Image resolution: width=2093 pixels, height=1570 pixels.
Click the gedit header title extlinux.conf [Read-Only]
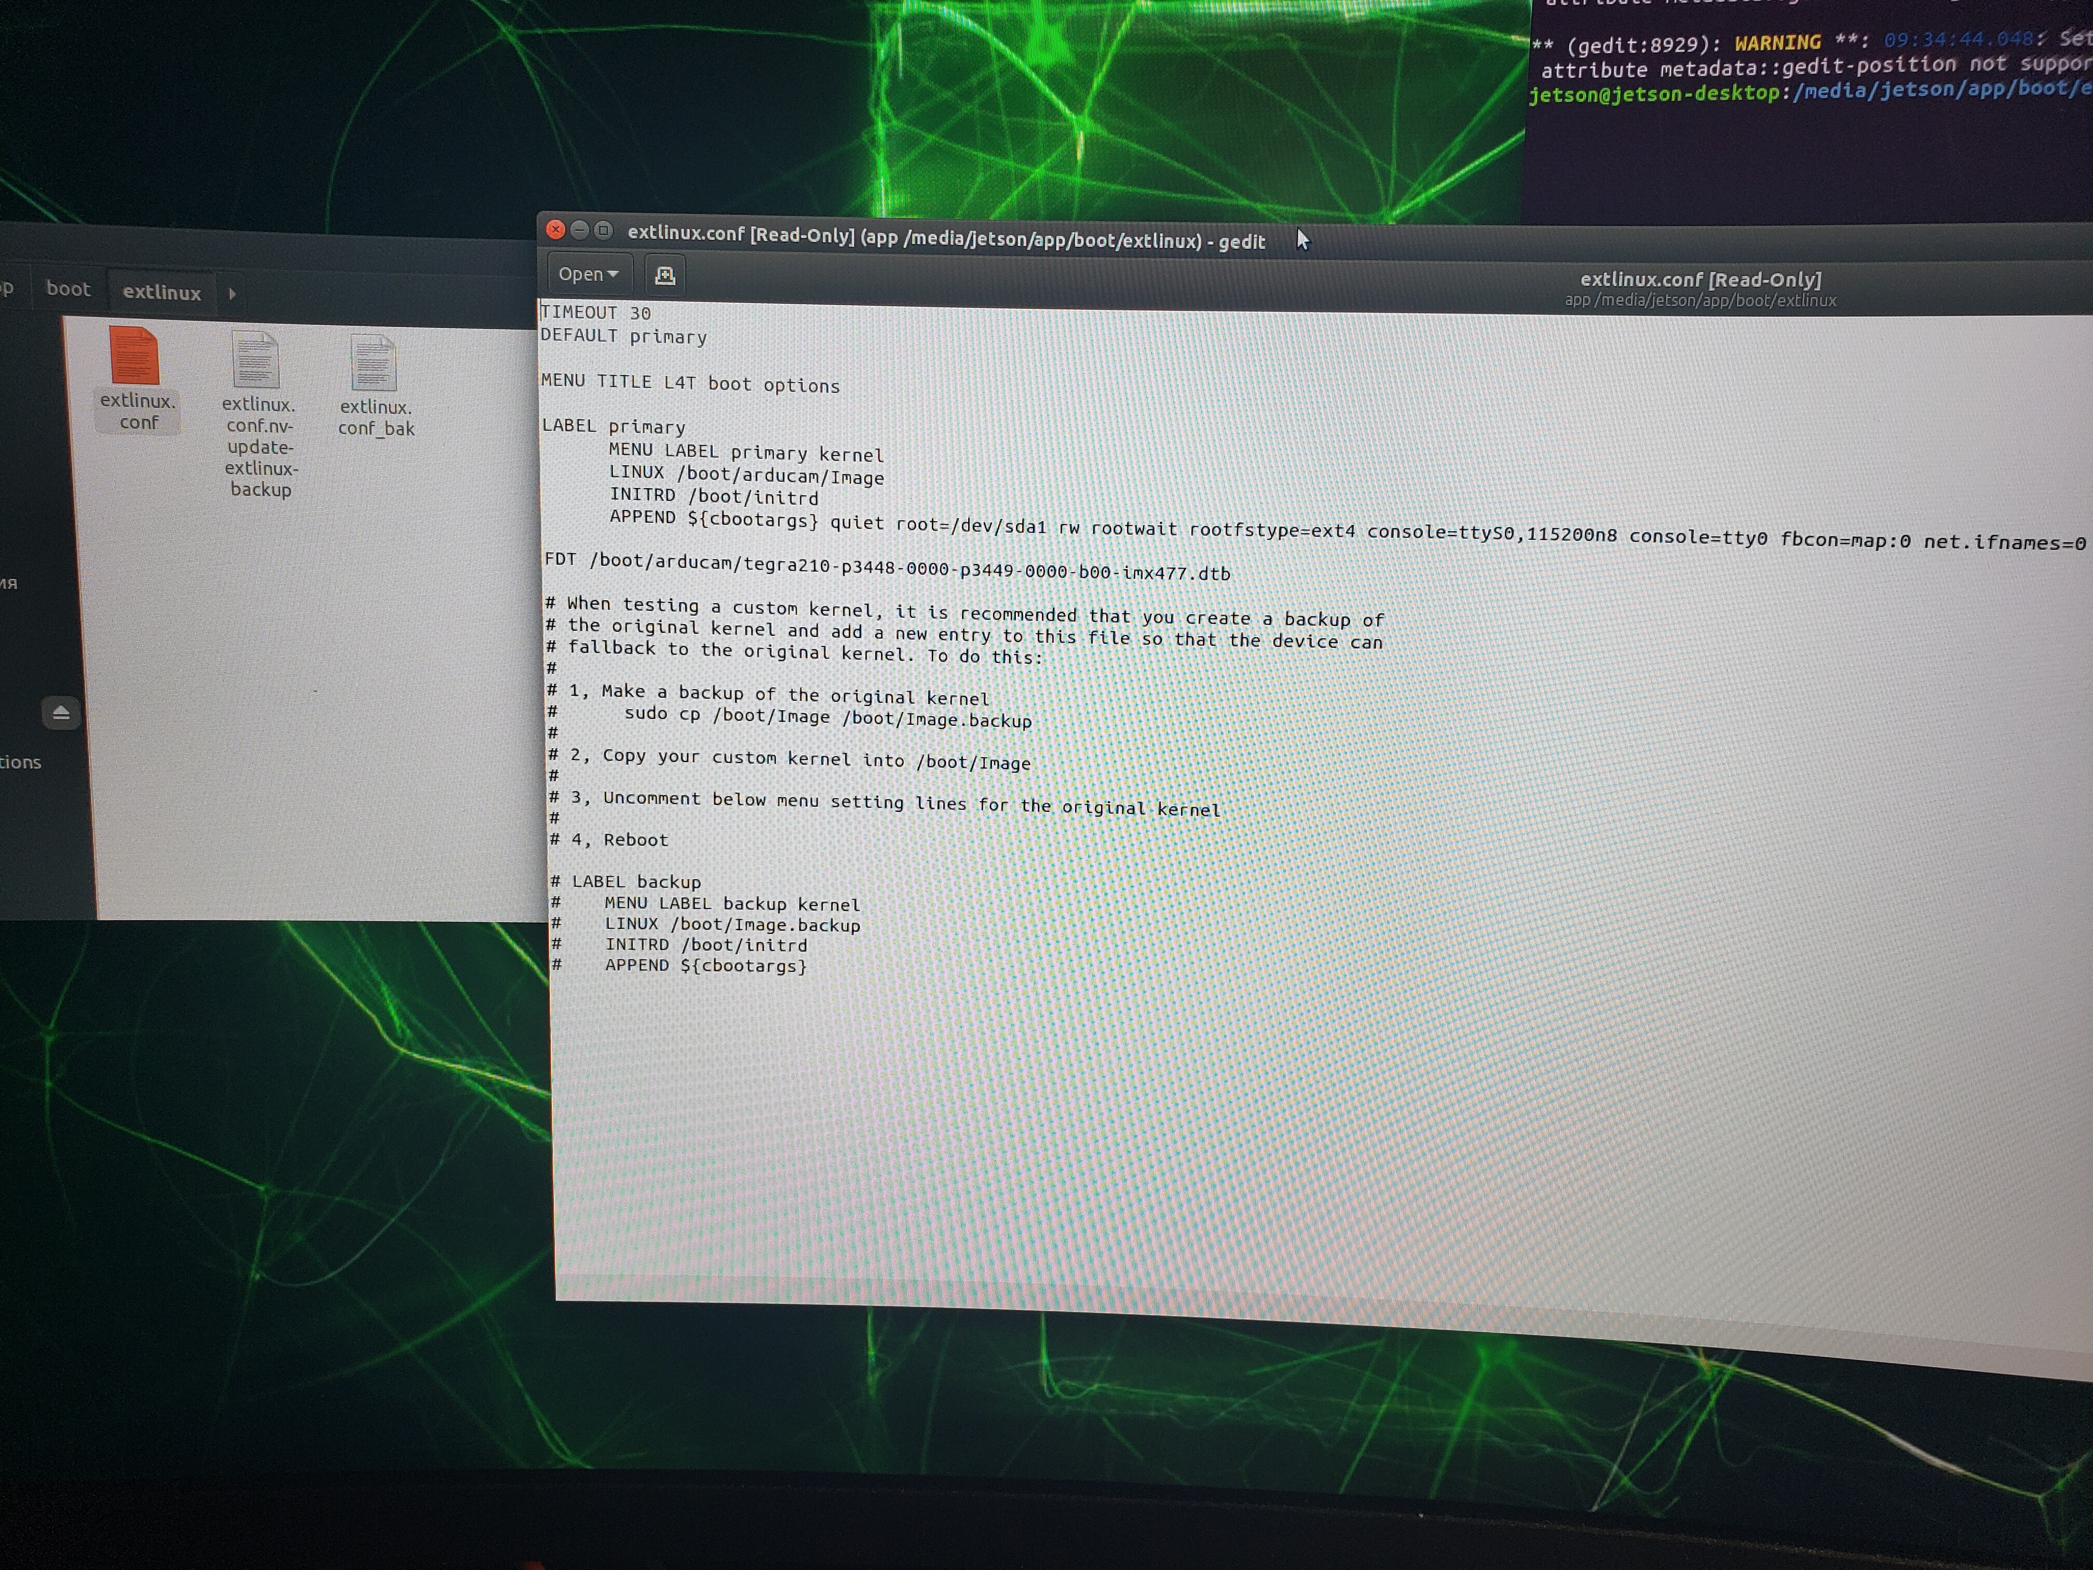(x=1701, y=280)
